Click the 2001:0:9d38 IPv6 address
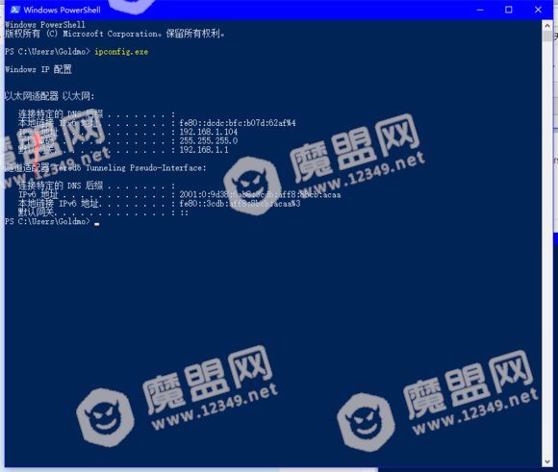558x472 pixels. click(260, 194)
